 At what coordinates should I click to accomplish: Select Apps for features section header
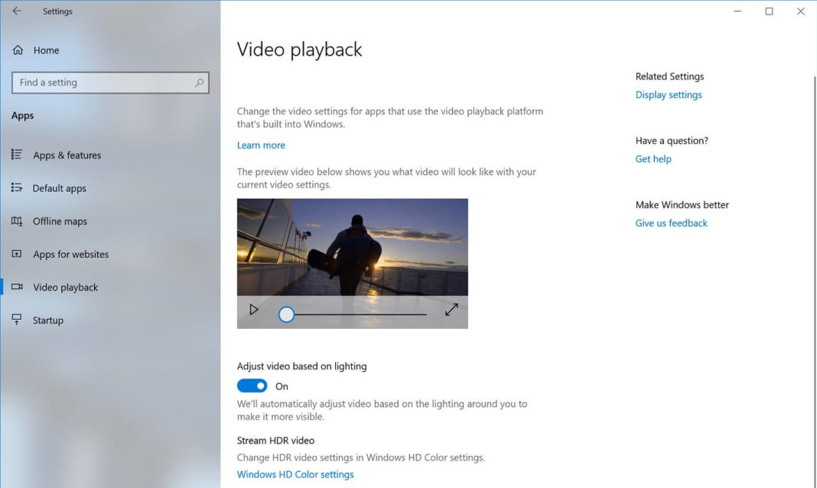pyautogui.click(x=22, y=115)
